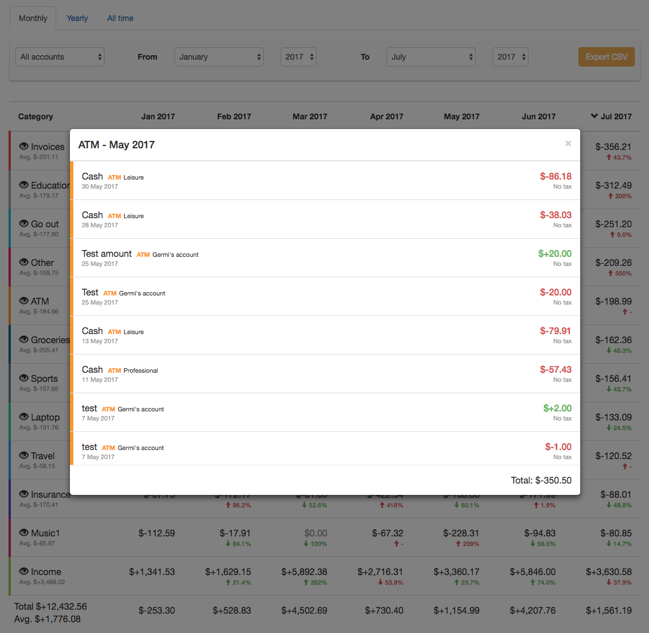This screenshot has height=633, width=649.
Task: Select the test transaction of $-1.00
Action: [x=325, y=448]
